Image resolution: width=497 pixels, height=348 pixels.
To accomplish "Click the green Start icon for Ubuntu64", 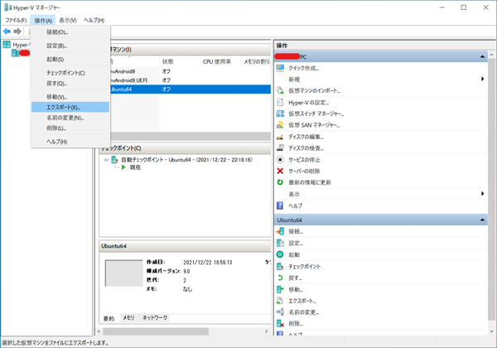I will [280, 254].
